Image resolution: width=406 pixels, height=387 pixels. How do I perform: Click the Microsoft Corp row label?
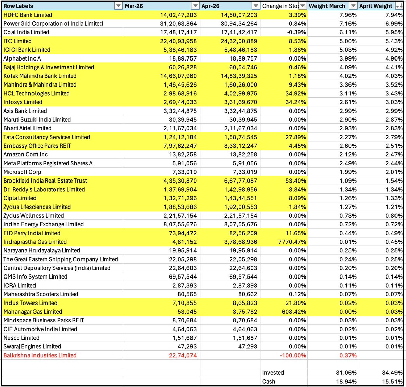(x=63, y=172)
